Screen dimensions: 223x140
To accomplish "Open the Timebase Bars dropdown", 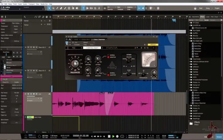I will pos(122,7).
